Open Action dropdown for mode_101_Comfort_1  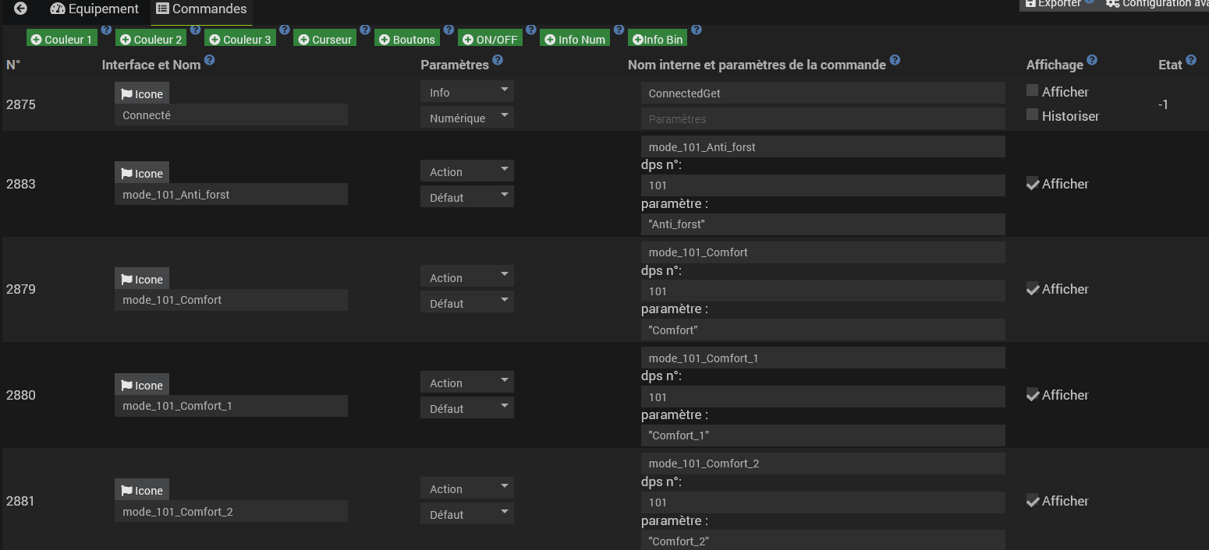466,383
